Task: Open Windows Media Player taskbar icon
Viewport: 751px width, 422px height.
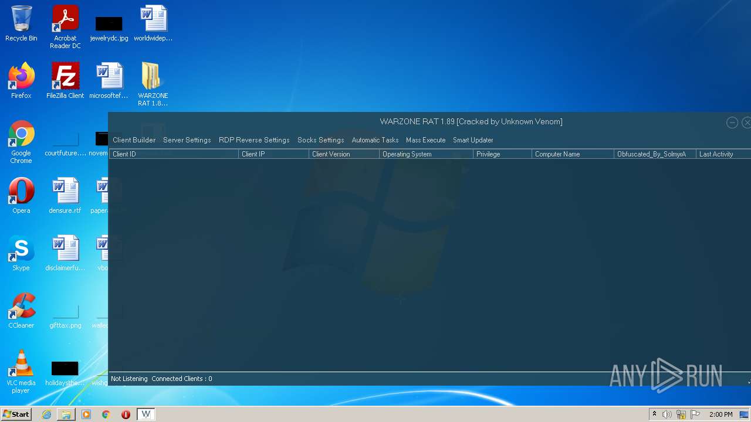Action: pos(86,414)
